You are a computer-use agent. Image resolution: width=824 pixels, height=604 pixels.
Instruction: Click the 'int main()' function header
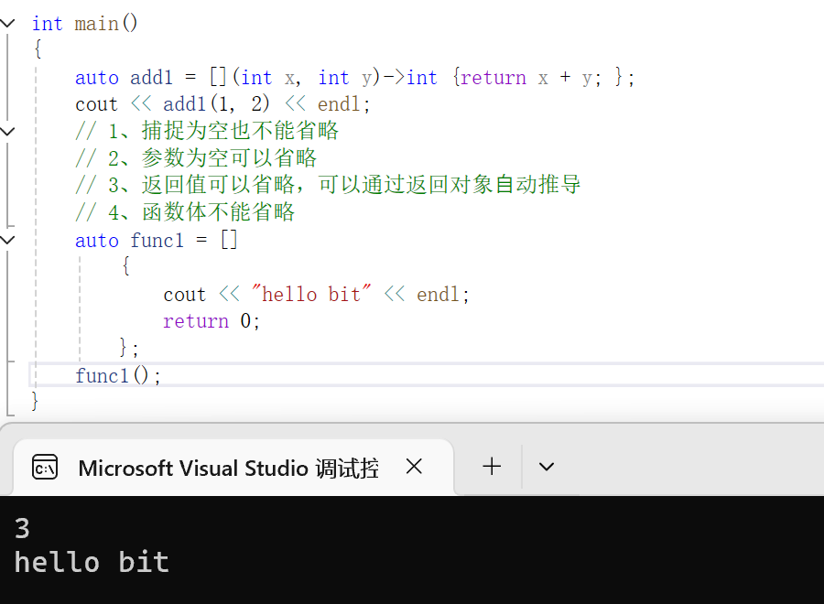84,24
